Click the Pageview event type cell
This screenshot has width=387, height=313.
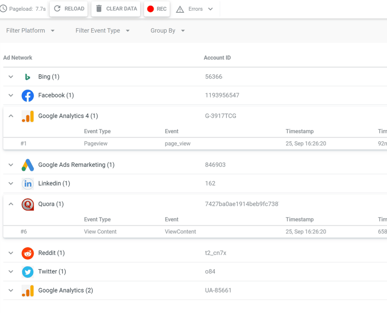pos(96,144)
